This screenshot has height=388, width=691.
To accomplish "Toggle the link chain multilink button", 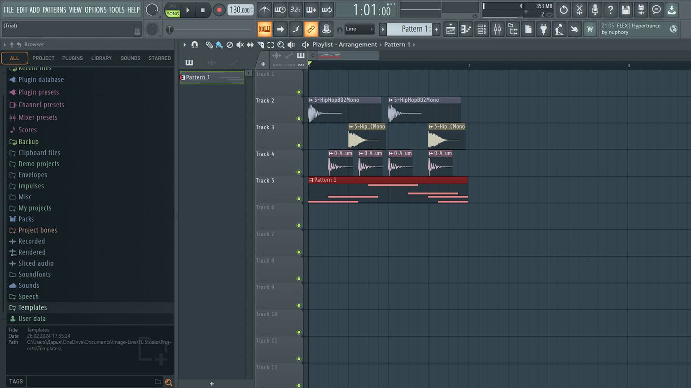I will [311, 29].
